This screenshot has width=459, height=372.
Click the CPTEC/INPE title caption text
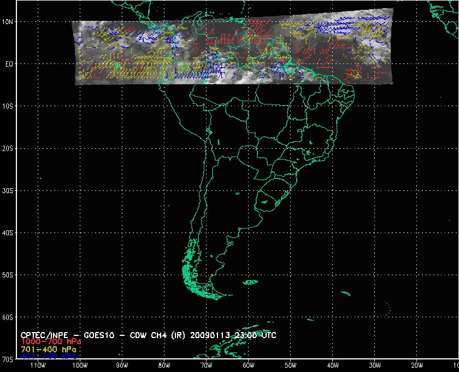coord(149,335)
